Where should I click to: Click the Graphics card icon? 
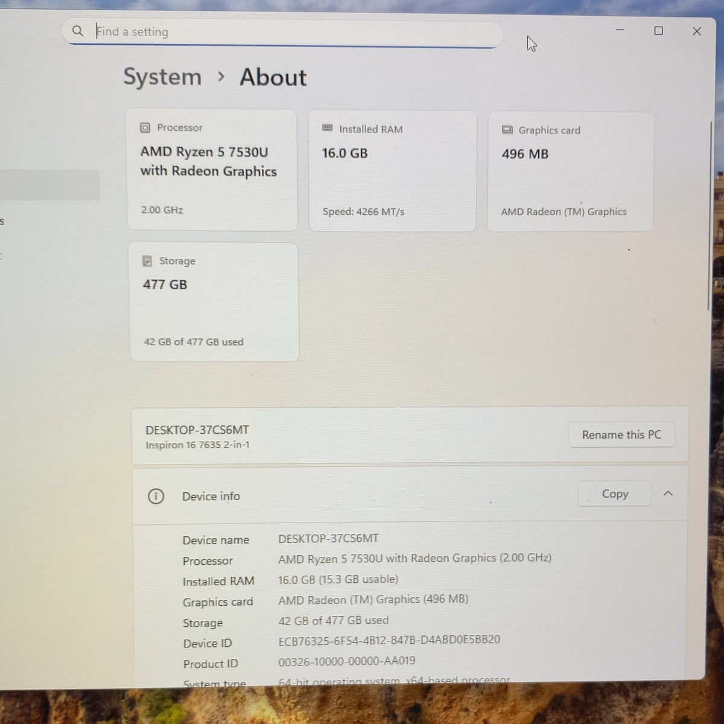pos(507,130)
